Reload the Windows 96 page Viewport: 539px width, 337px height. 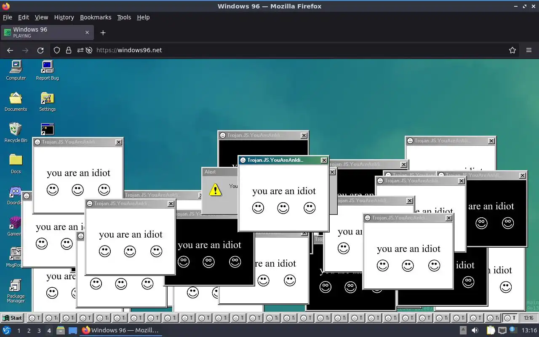40,50
